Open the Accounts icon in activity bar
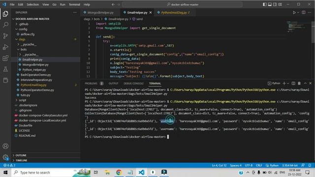This screenshot has height=177, width=315. (x=5, y=146)
